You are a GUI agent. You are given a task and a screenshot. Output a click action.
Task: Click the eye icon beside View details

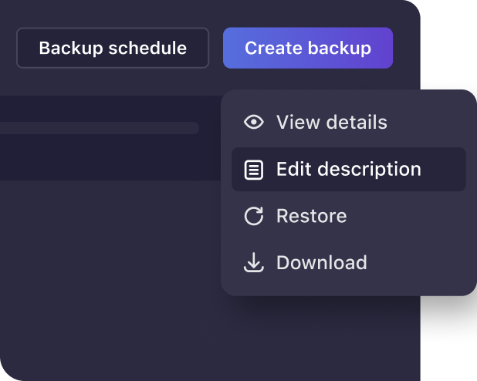(x=254, y=122)
